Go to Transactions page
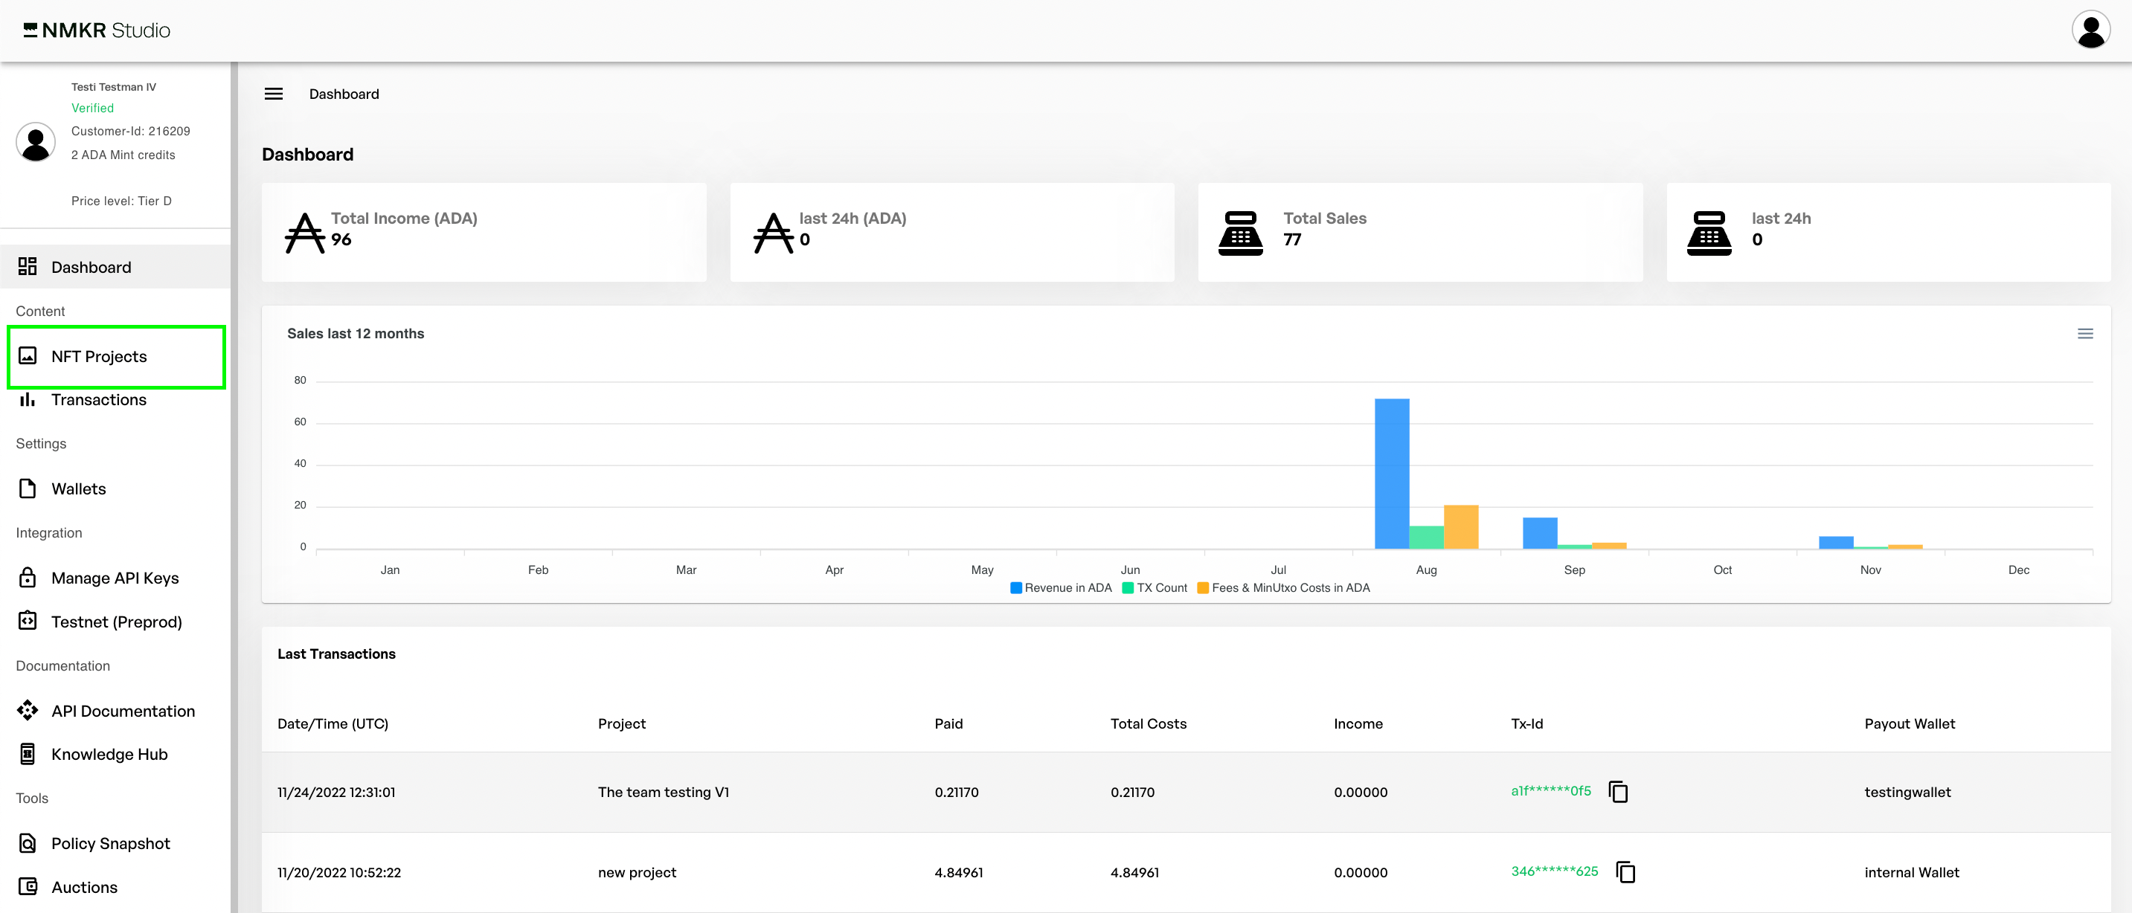Image resolution: width=2132 pixels, height=913 pixels. tap(98, 400)
